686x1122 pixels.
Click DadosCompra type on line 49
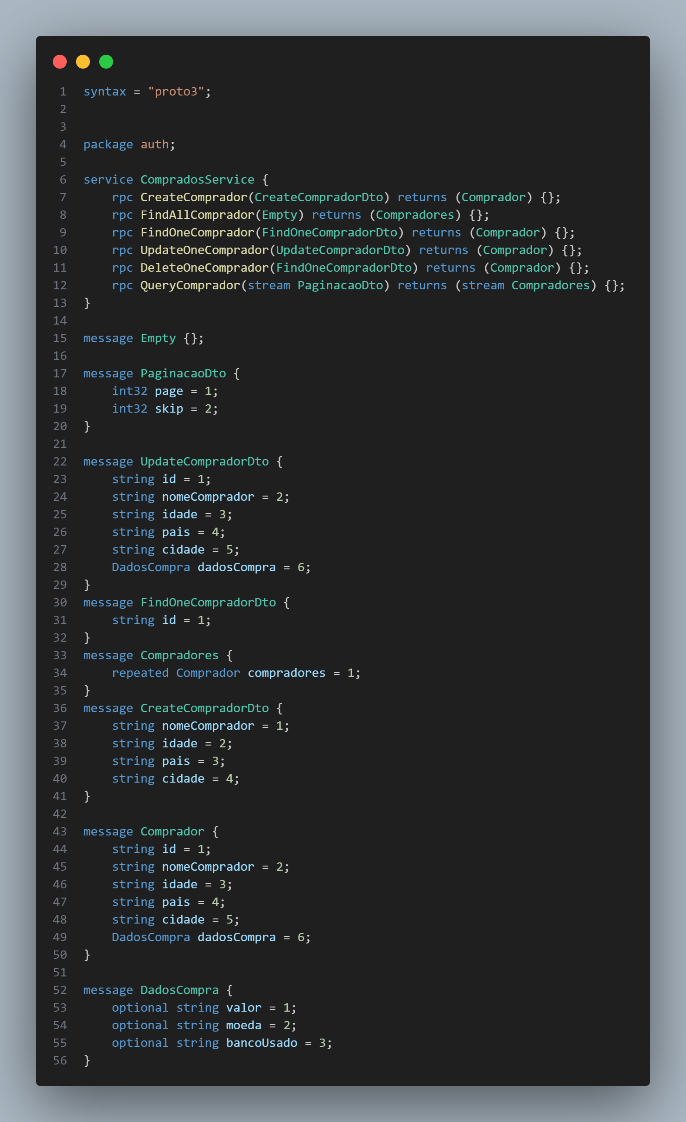pos(151,937)
